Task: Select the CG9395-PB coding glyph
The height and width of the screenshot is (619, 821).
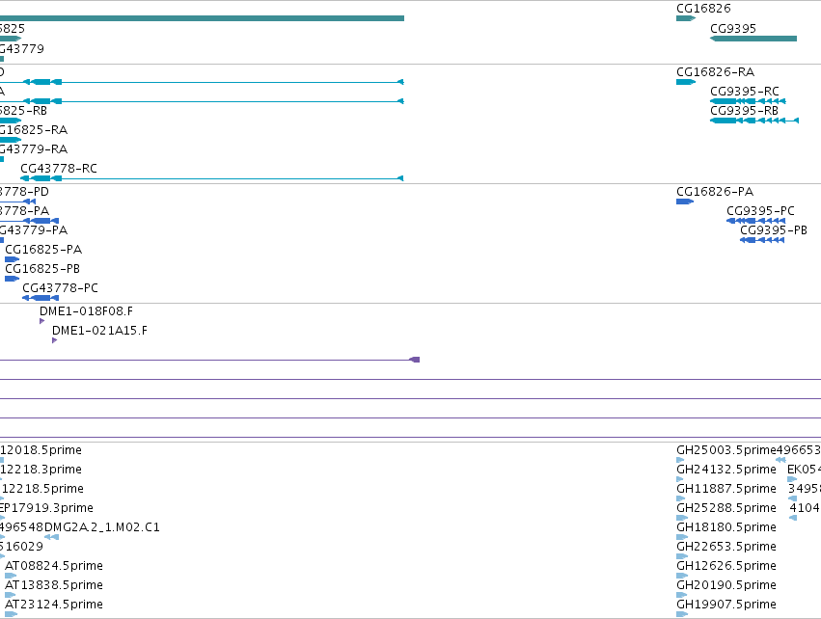Action: (x=762, y=240)
